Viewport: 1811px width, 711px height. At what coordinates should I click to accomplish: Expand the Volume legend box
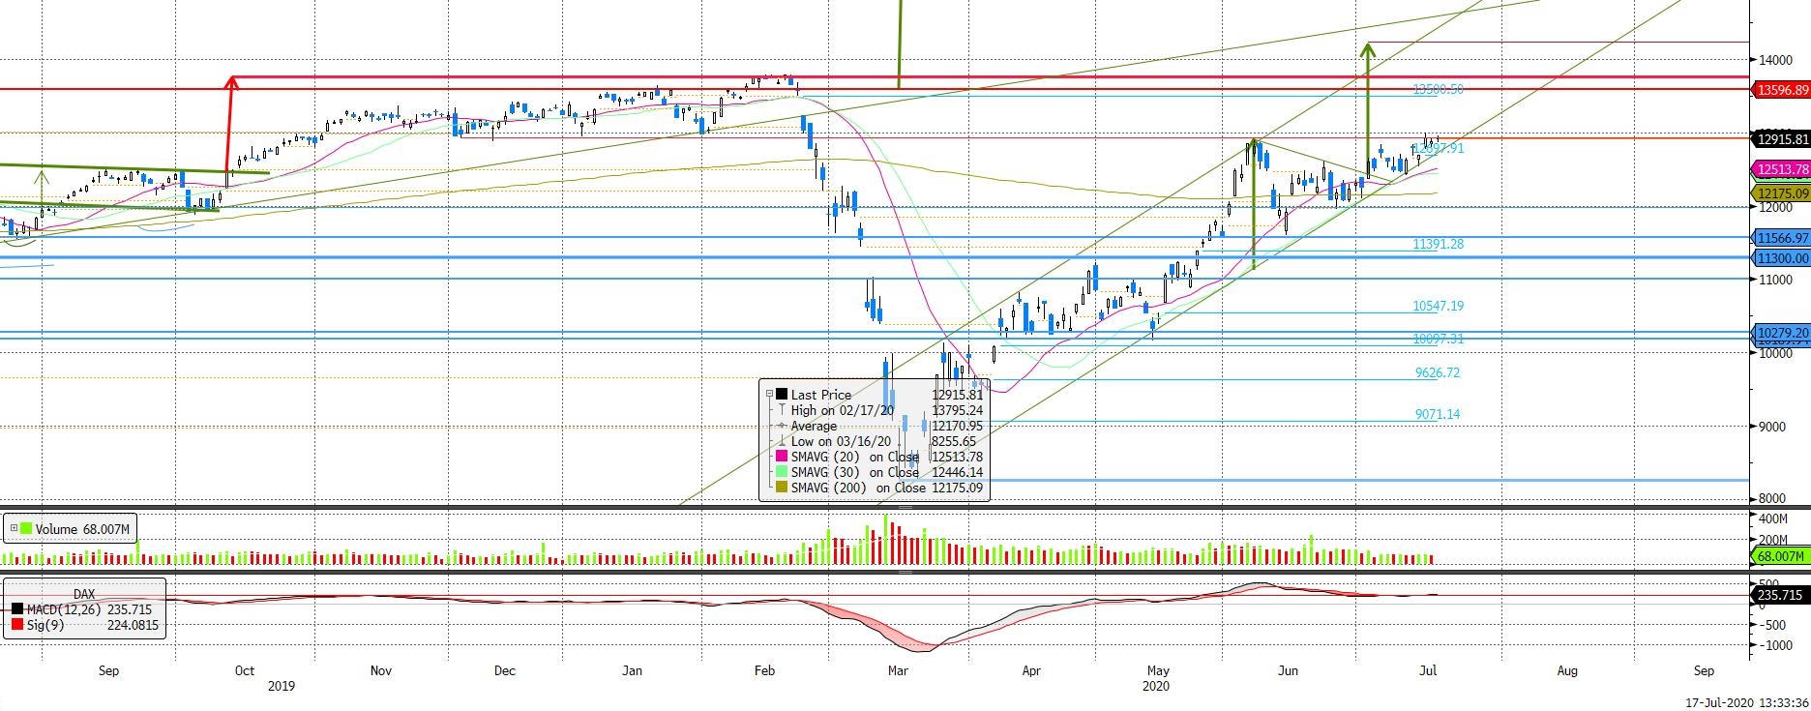pyautogui.click(x=14, y=529)
